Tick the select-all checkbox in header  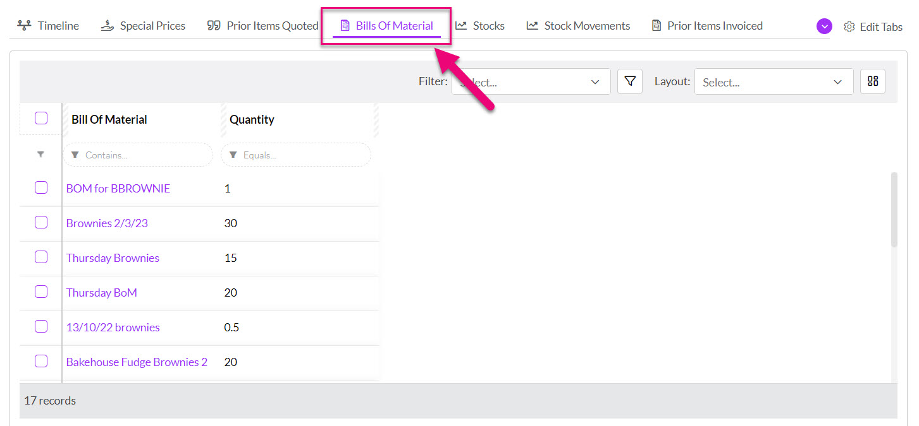click(x=41, y=118)
